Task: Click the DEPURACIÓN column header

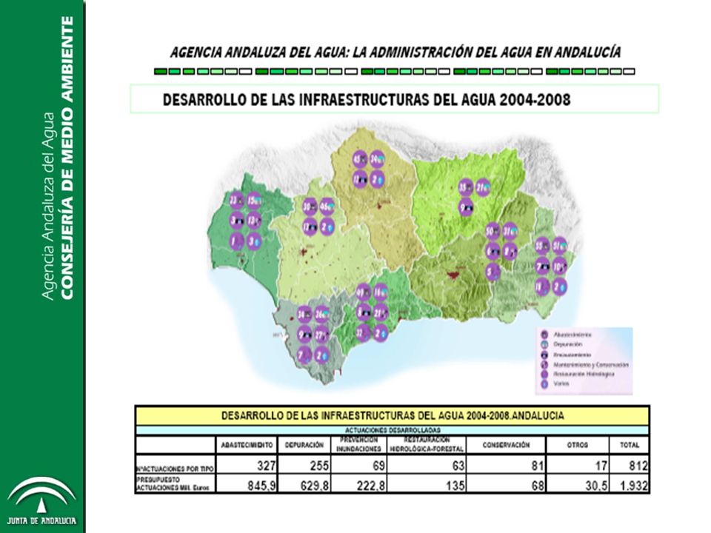Action: (x=304, y=445)
